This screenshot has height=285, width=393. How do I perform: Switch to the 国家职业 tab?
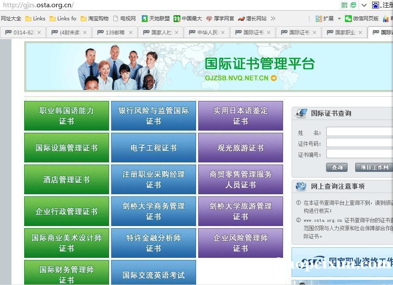click(x=344, y=32)
